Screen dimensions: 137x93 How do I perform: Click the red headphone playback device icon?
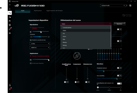tap(31, 27)
